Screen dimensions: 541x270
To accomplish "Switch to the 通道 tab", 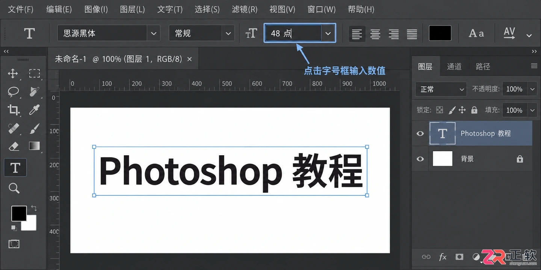I will 454,66.
